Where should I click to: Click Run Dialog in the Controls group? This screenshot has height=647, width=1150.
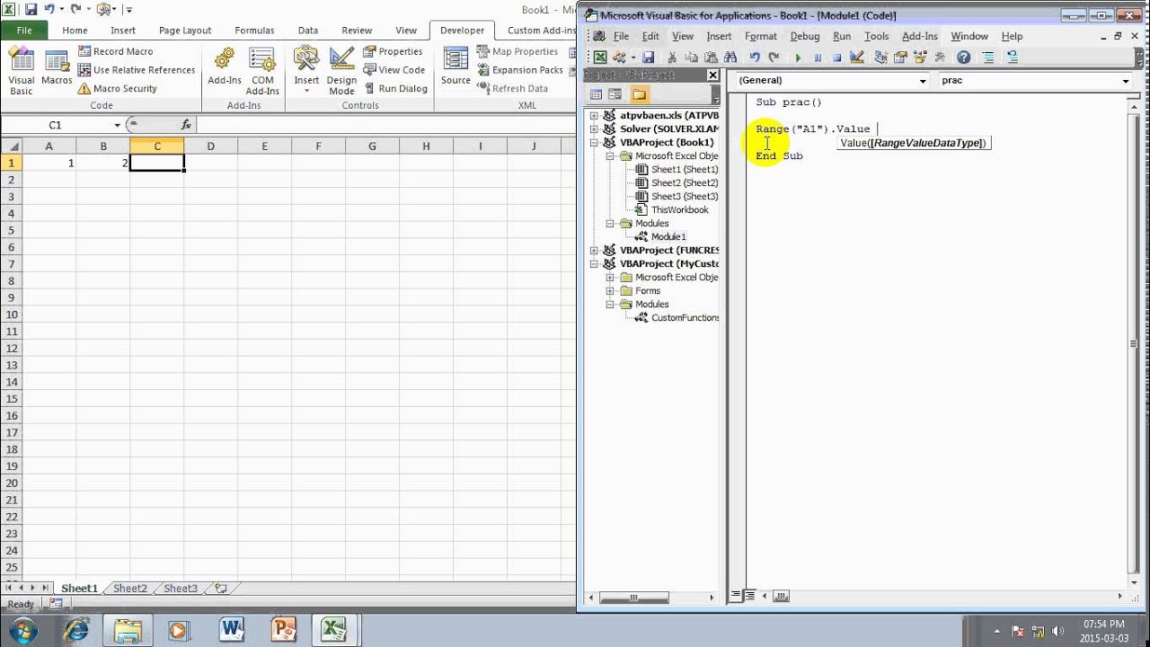point(395,88)
